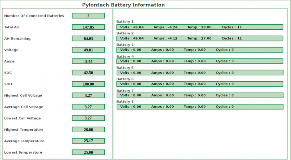Click the 'Battery 5' heading
The image size is (291, 160).
point(125,68)
